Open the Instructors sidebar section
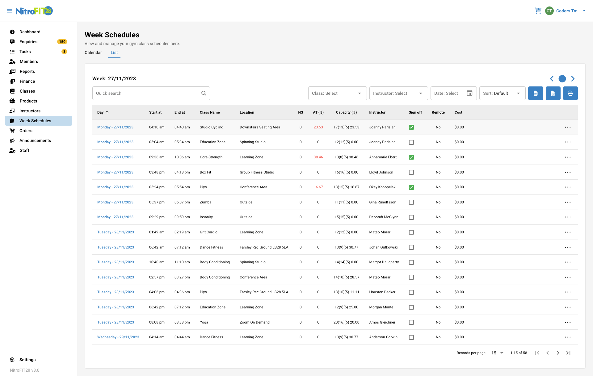The height and width of the screenshot is (376, 593). coord(30,111)
